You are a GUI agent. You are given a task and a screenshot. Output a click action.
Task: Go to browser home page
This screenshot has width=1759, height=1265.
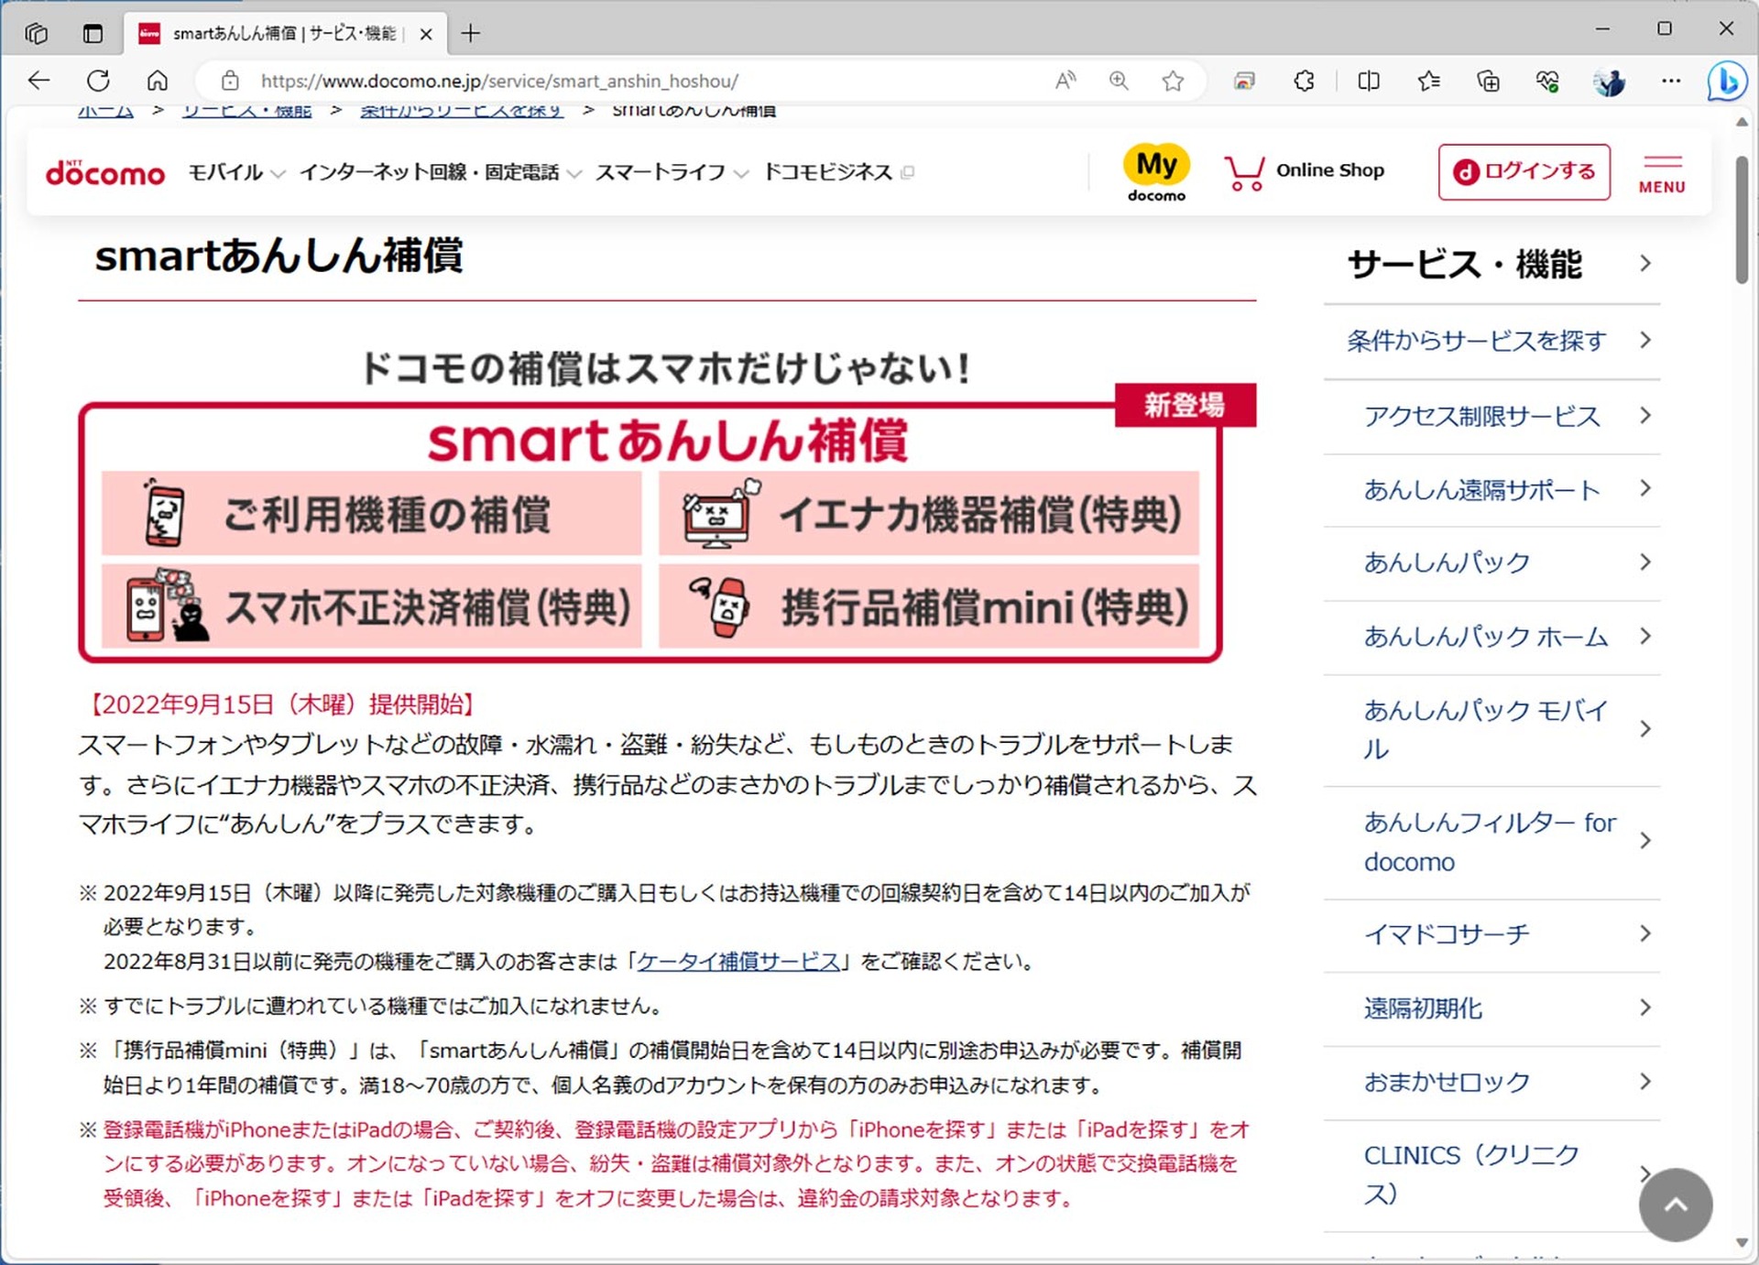[x=157, y=81]
